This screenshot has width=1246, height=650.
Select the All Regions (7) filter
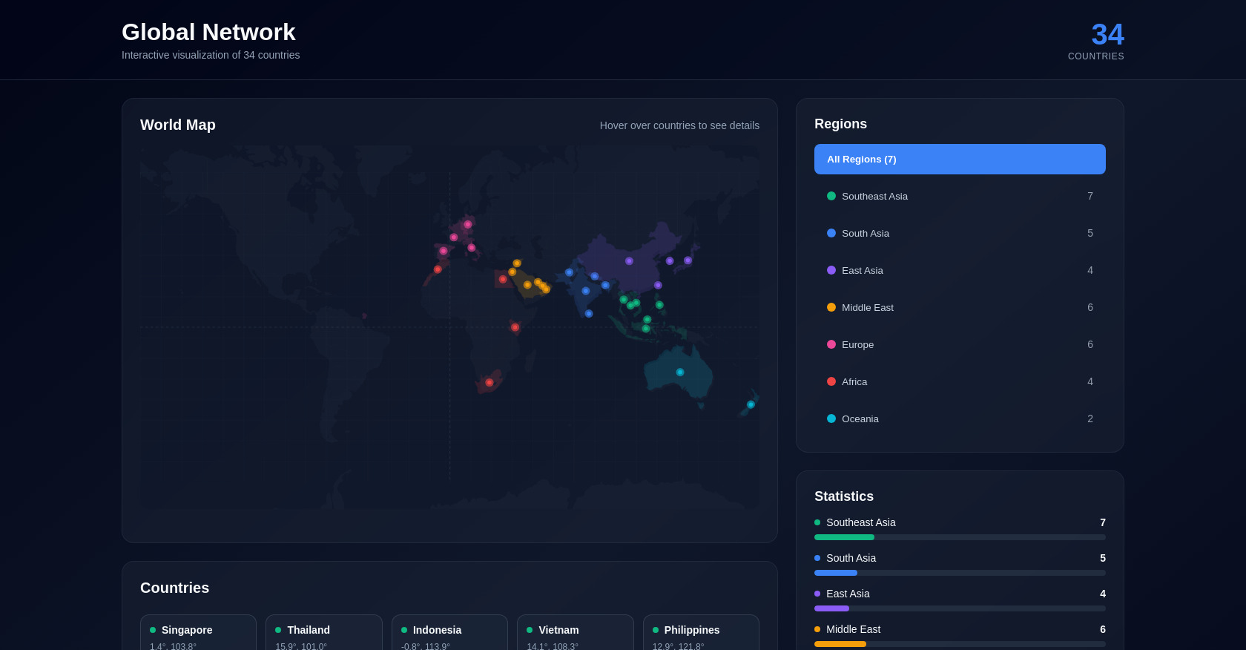coord(960,159)
